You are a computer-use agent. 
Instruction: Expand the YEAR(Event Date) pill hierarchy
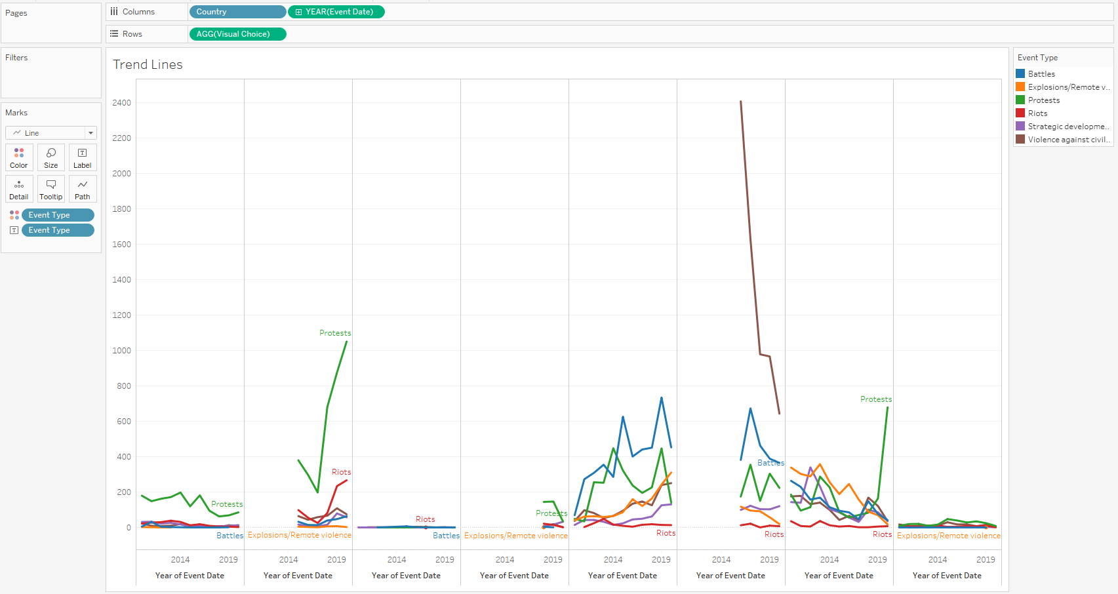(299, 12)
